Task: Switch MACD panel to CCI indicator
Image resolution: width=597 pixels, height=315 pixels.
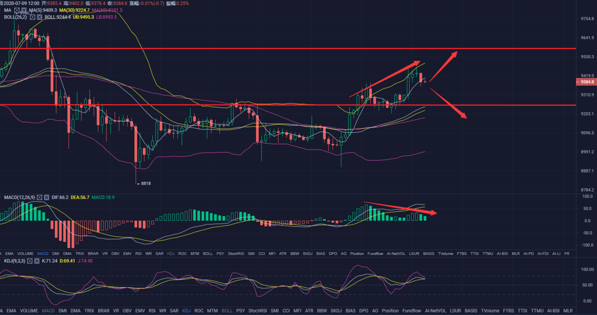Action: tap(261, 253)
